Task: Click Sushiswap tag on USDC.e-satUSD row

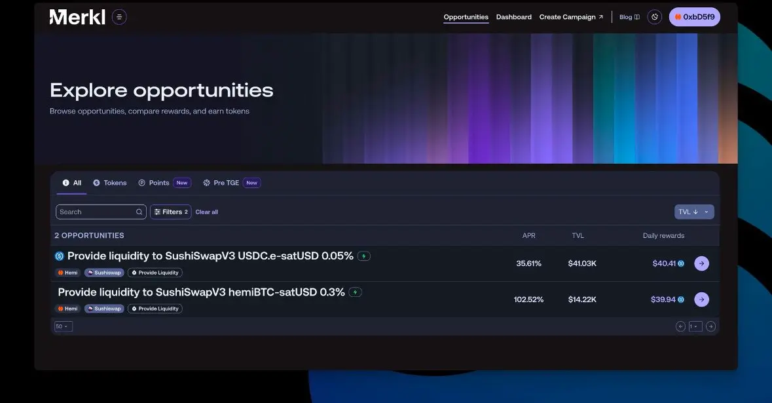Action: coord(104,273)
